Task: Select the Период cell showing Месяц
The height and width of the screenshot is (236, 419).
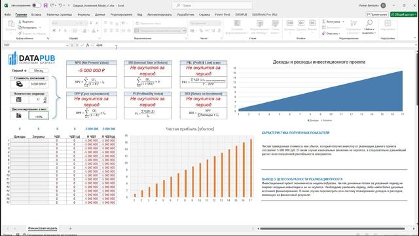Action: (39, 71)
